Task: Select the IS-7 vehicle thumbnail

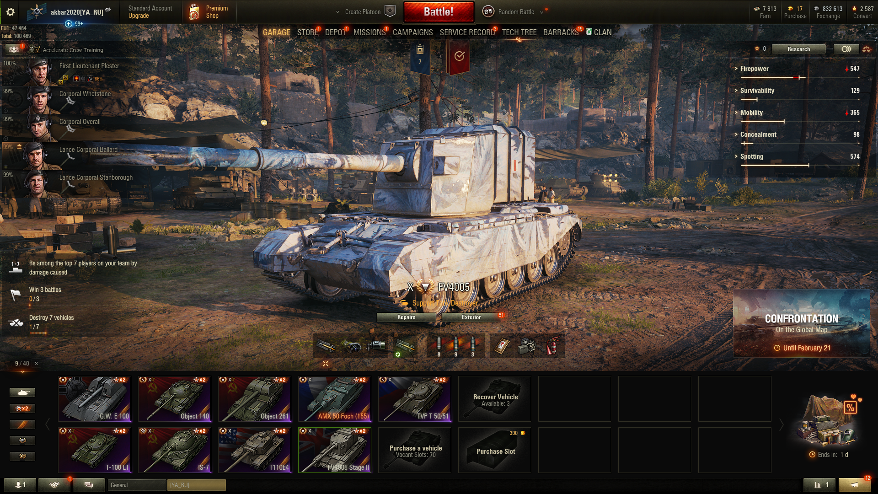Action: (175, 450)
